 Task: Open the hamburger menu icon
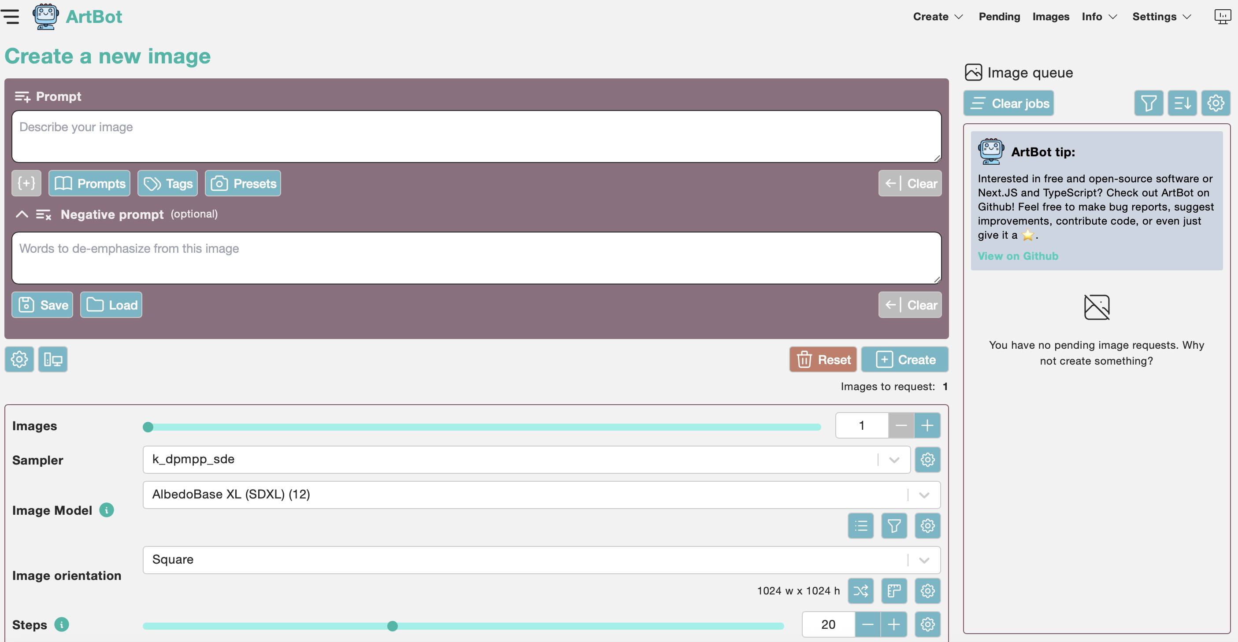coord(11,16)
